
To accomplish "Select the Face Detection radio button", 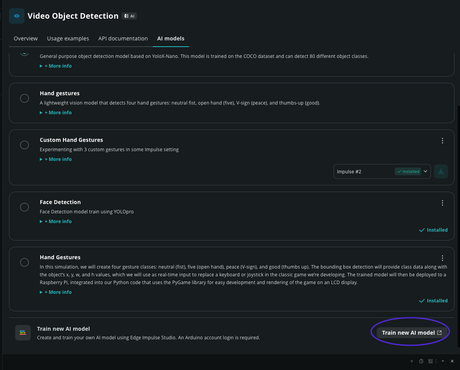I will [x=24, y=207].
